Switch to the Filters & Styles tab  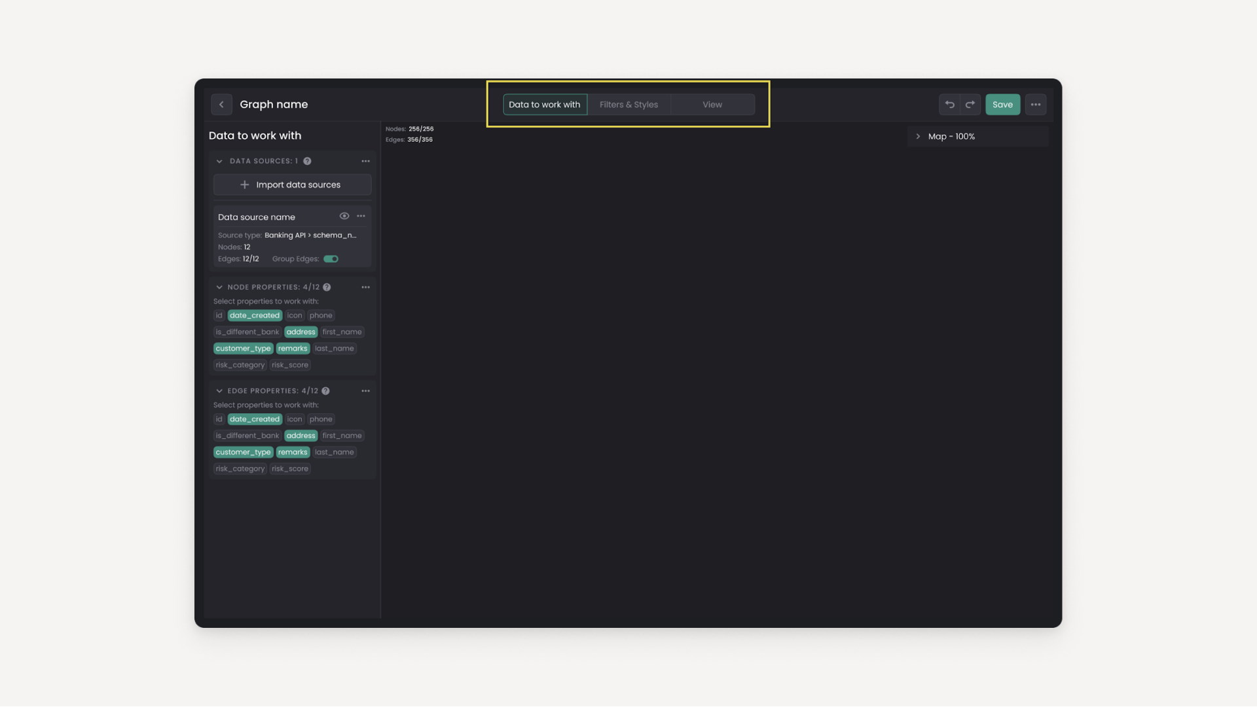pos(628,105)
